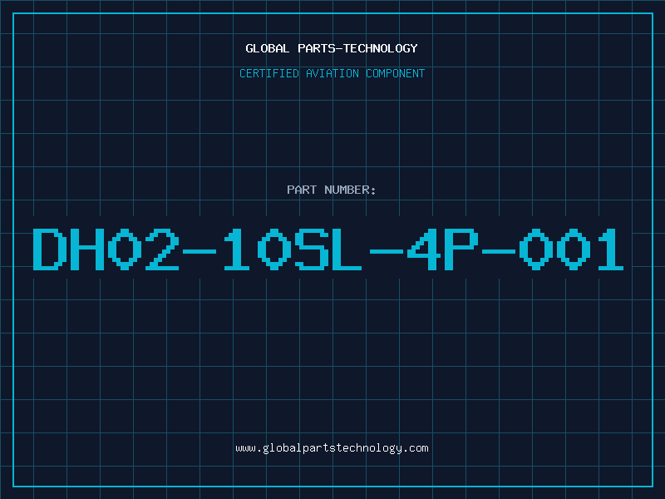This screenshot has width=665, height=499.
Task: Click the hyphen between 4P and 001
Action: [499, 252]
